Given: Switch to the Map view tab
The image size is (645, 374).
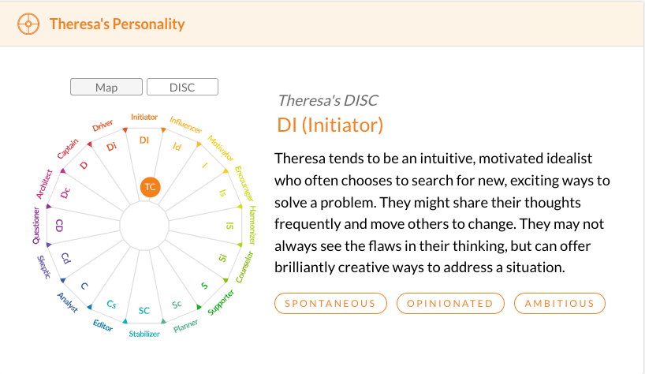Looking at the screenshot, I should (106, 88).
